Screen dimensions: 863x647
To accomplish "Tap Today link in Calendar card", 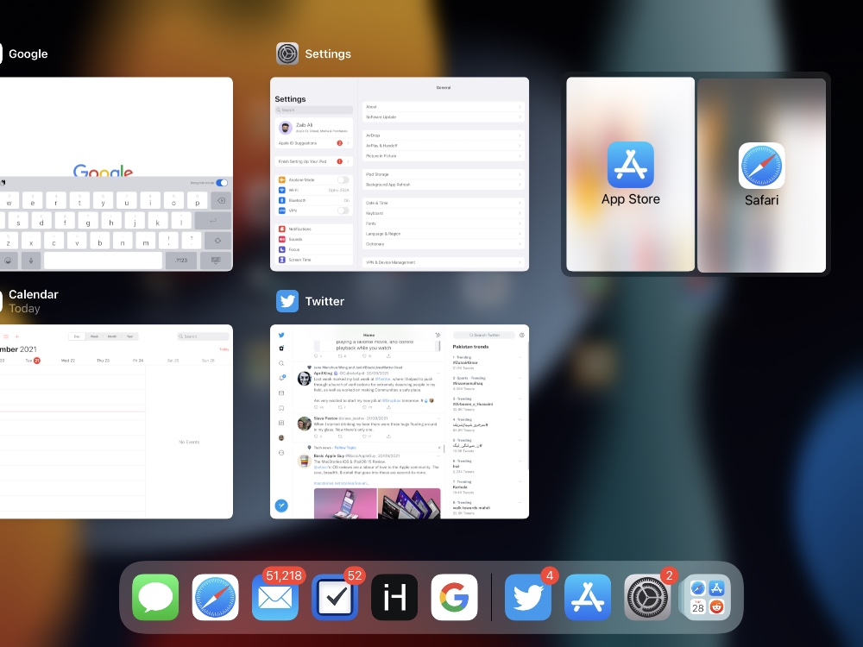I will tap(224, 349).
